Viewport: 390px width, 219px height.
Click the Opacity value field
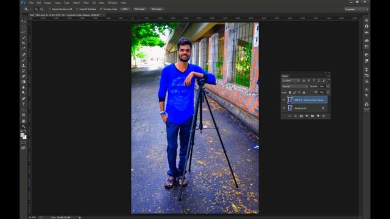[x=322, y=86]
